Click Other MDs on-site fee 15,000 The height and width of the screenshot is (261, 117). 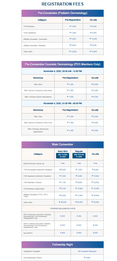coord(93,52)
